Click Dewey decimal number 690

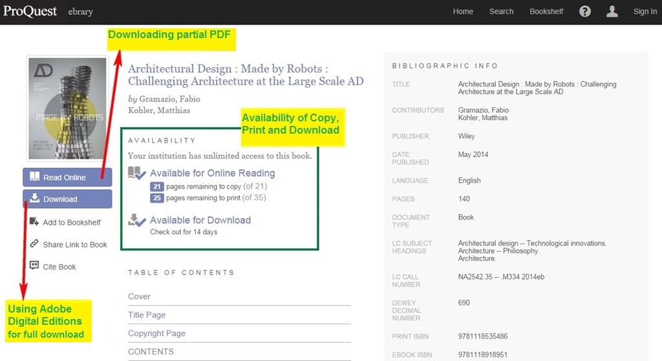click(x=464, y=302)
